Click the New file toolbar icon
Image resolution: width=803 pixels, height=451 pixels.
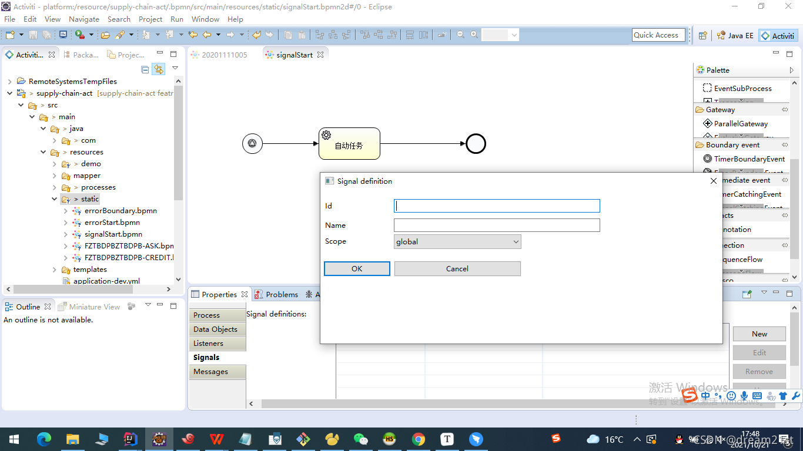pos(9,35)
